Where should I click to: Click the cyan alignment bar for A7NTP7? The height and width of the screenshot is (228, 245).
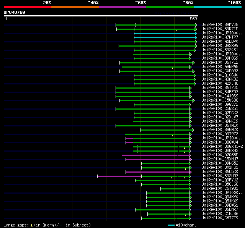click(x=165, y=37)
